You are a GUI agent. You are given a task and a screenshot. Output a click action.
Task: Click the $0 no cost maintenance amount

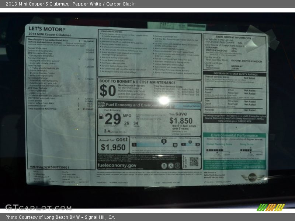click(x=108, y=91)
